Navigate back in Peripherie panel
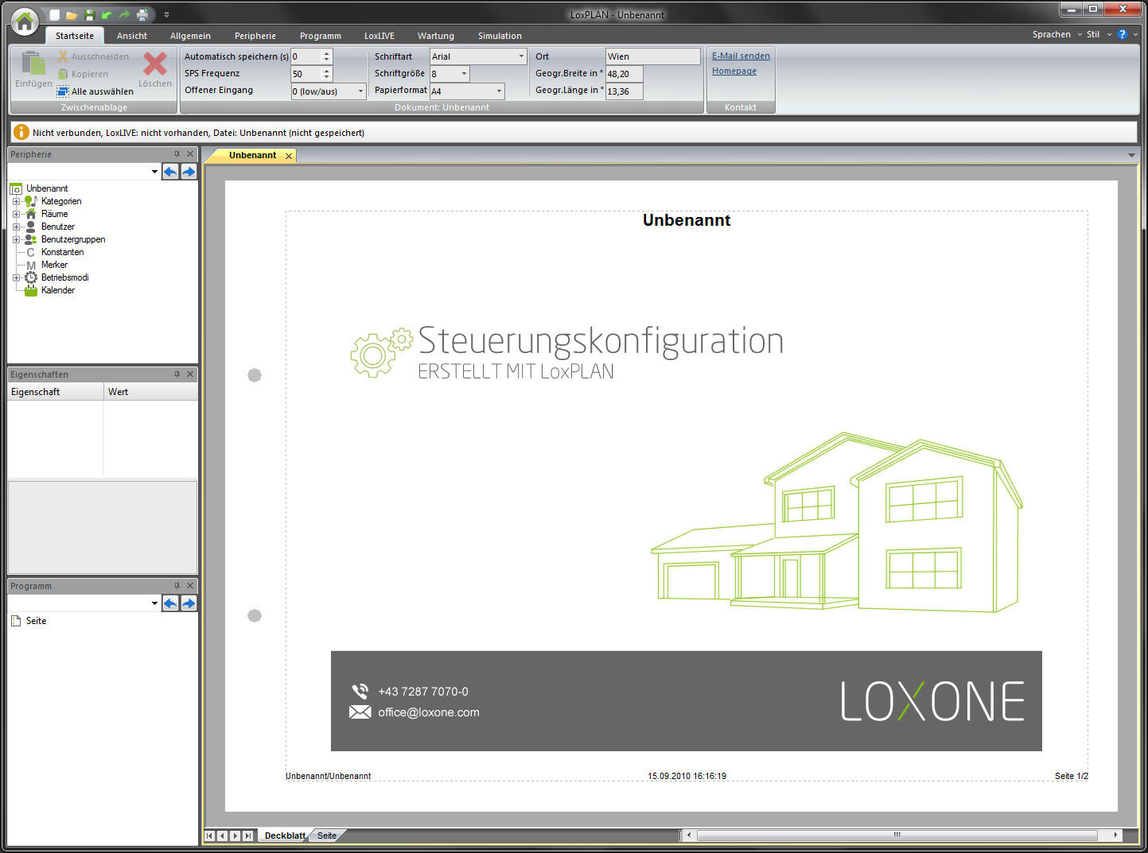The width and height of the screenshot is (1148, 853). (x=170, y=172)
